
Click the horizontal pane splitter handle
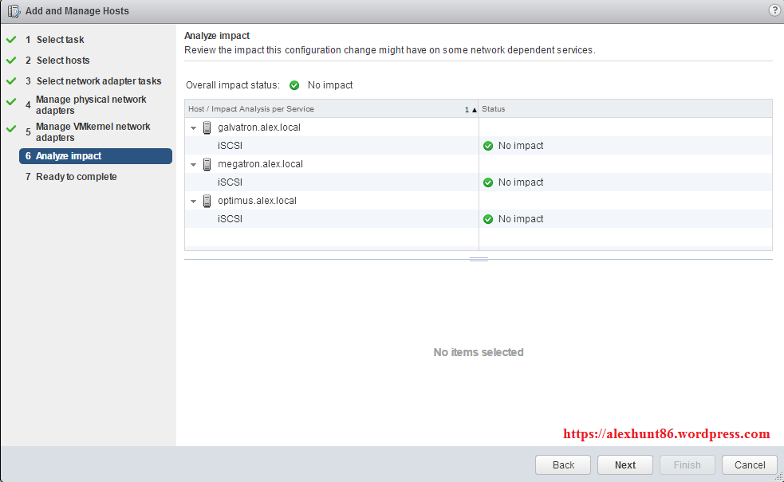coord(479,259)
